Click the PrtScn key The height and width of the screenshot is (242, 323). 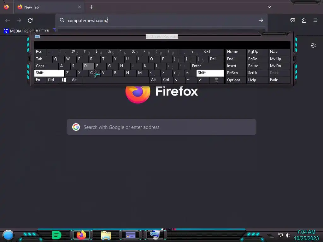pos(236,73)
